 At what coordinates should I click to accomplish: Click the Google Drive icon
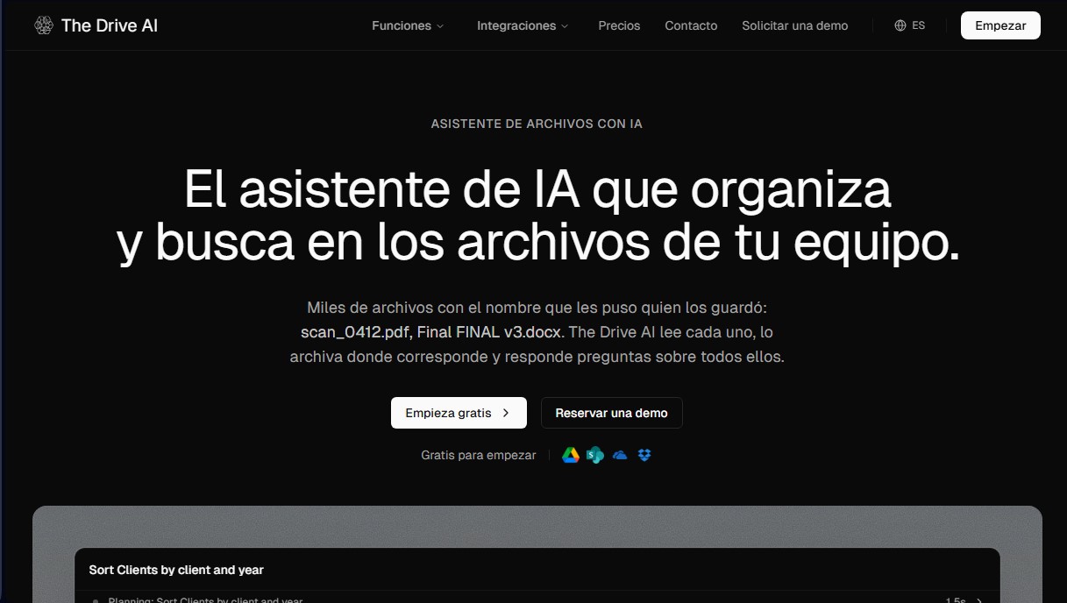pos(571,455)
